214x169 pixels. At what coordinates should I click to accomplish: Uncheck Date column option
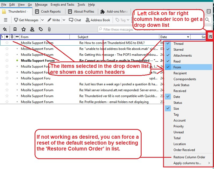coord(189,97)
